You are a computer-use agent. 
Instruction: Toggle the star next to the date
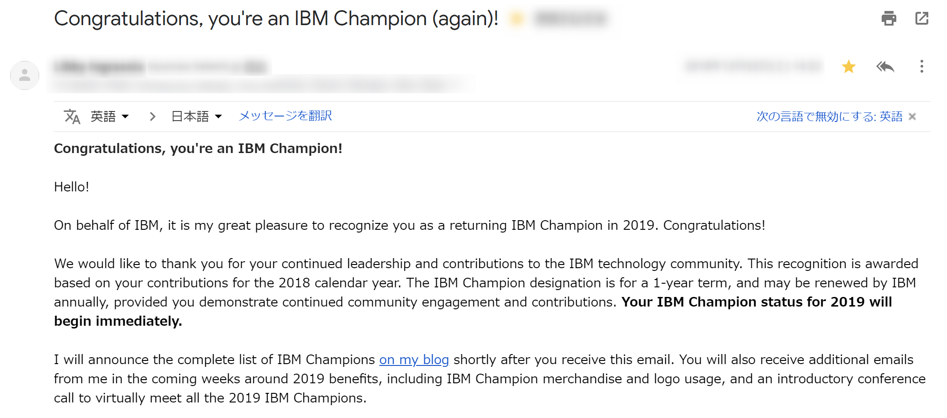click(x=848, y=67)
